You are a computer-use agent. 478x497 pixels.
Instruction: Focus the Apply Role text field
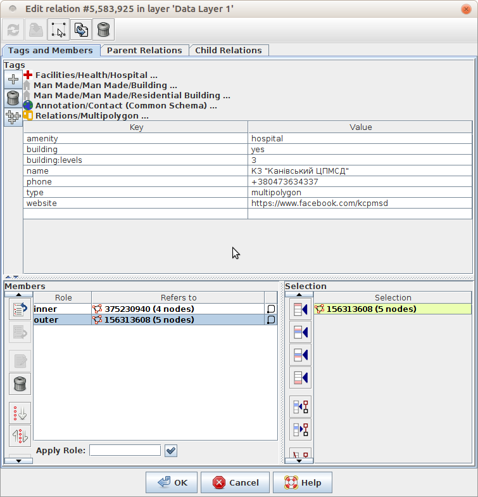(x=125, y=450)
